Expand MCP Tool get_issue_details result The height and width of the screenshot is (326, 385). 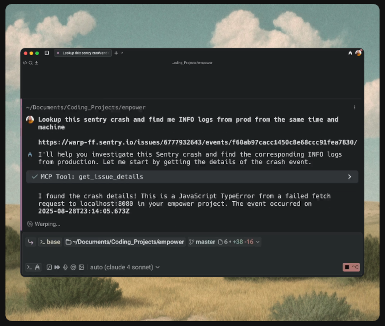pyautogui.click(x=192, y=177)
